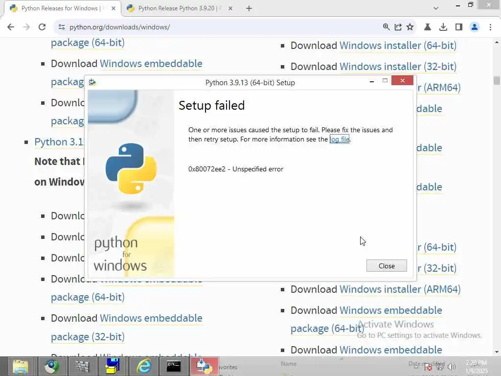Click the taskbar clock showing 1/9/2025
The image size is (501, 376).
click(x=477, y=367)
